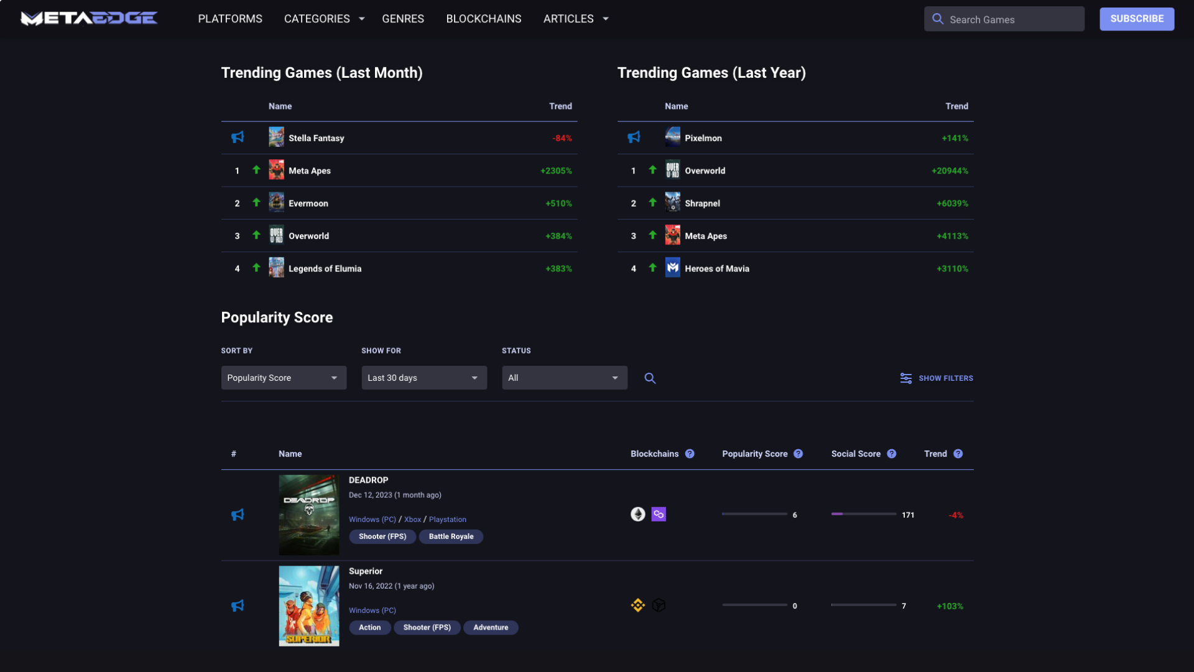Click the Meta Apes icon in Last Year list

(x=672, y=235)
